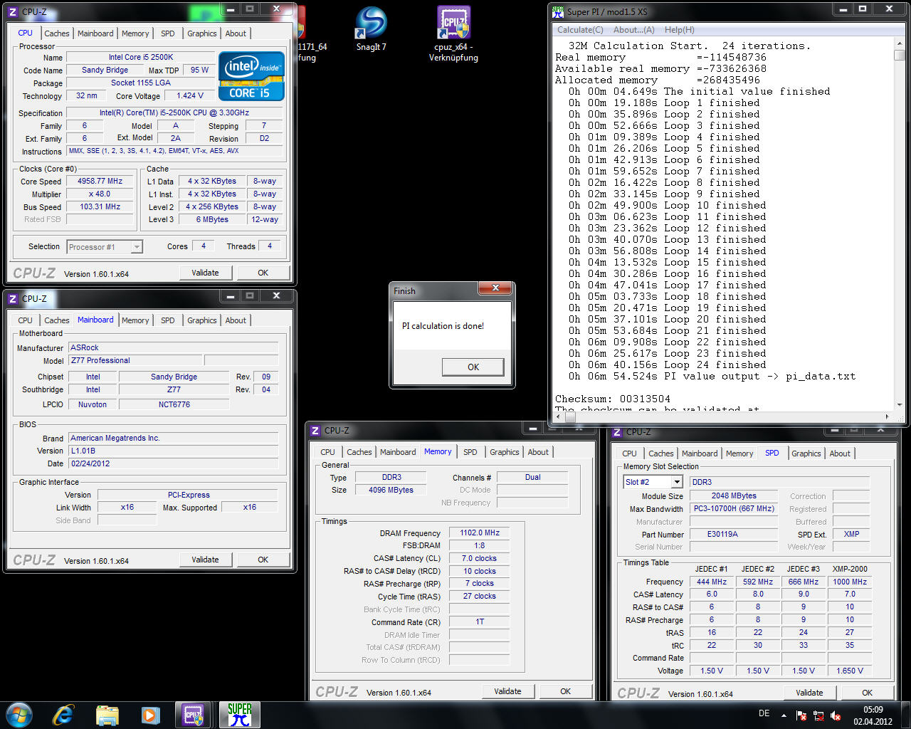The width and height of the screenshot is (911, 729).
Task: Launch Internet Explorer from taskbar
Action: (63, 715)
